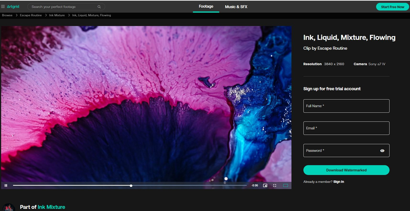Open the Sign In link
This screenshot has height=211, width=410.
click(x=339, y=182)
